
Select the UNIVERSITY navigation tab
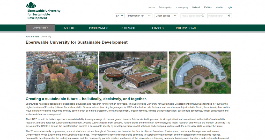pos(40,28)
